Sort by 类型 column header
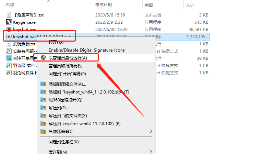The height and width of the screenshot is (154, 253). (148, 5)
